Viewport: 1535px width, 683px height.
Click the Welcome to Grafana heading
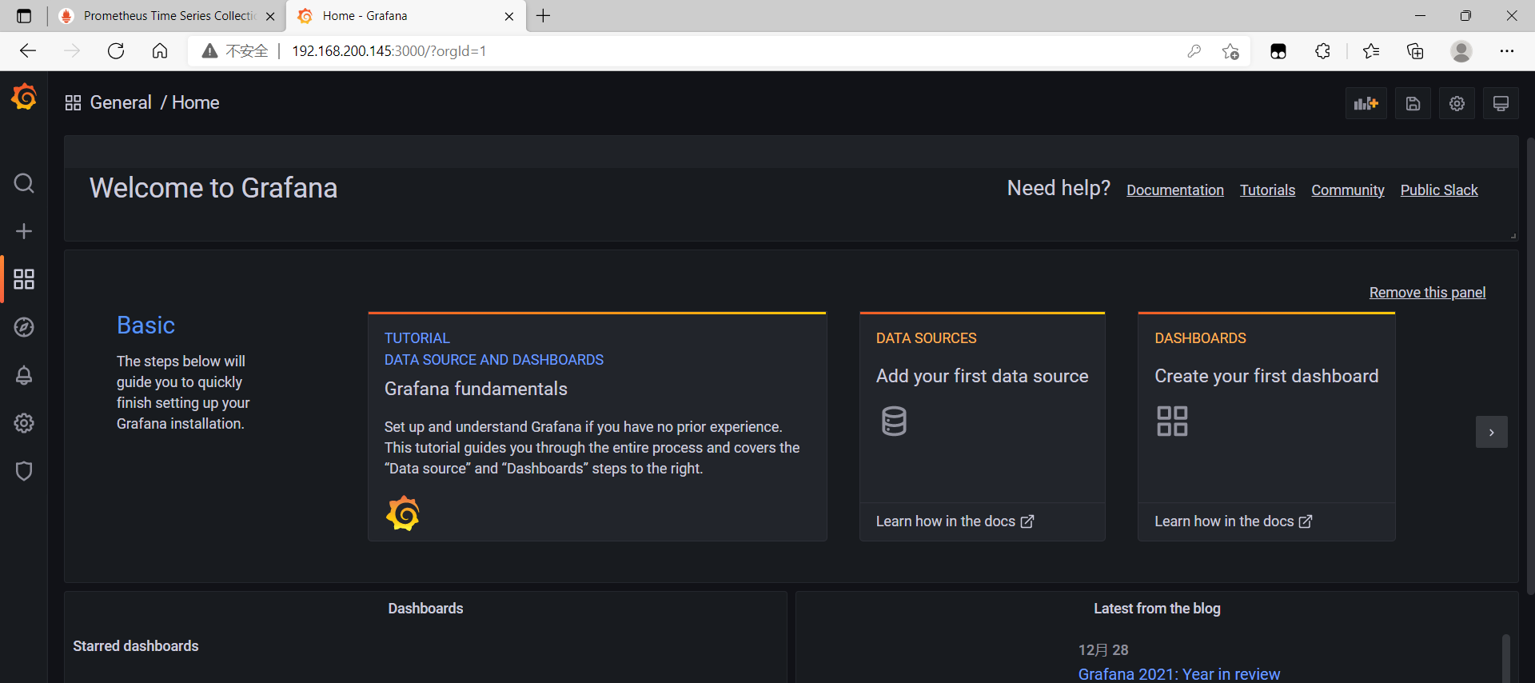coord(213,188)
